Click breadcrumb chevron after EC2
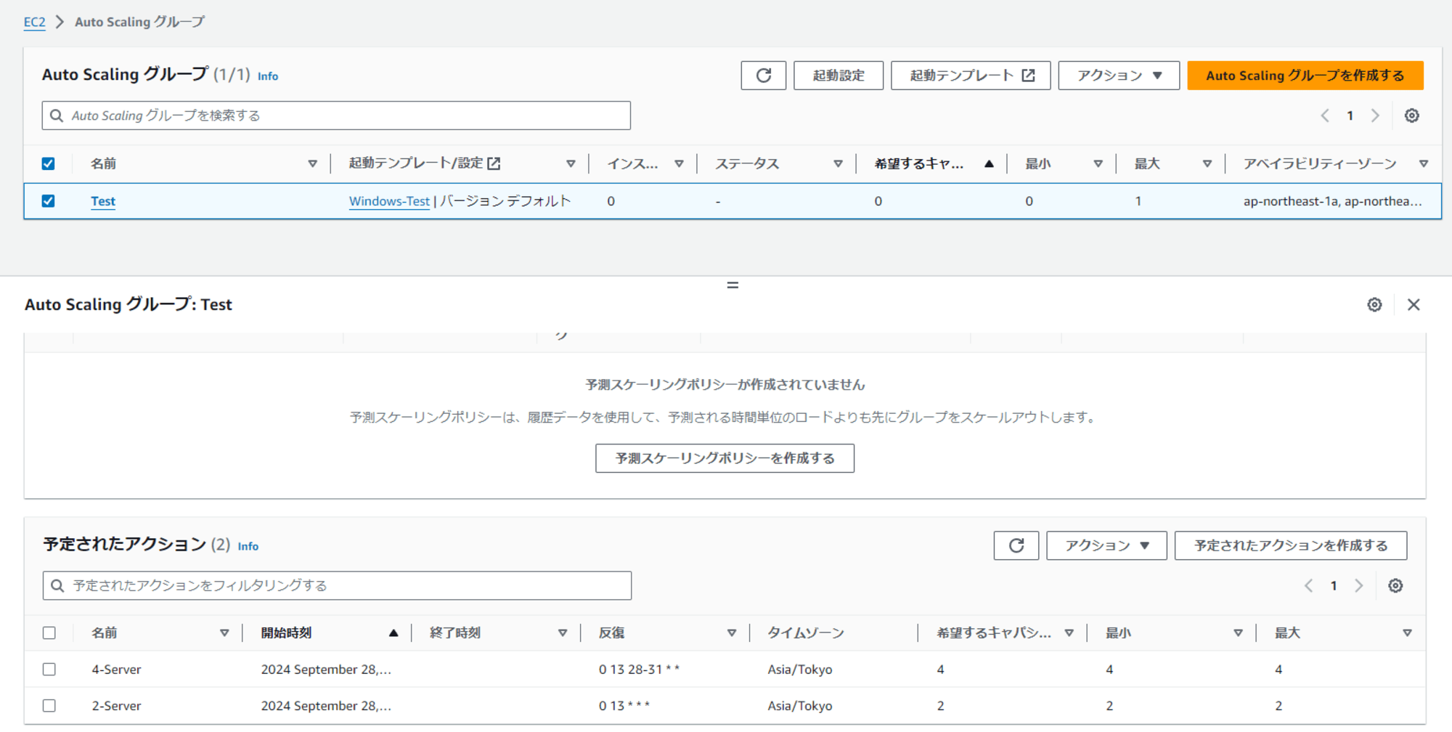This screenshot has width=1452, height=732. pos(60,22)
